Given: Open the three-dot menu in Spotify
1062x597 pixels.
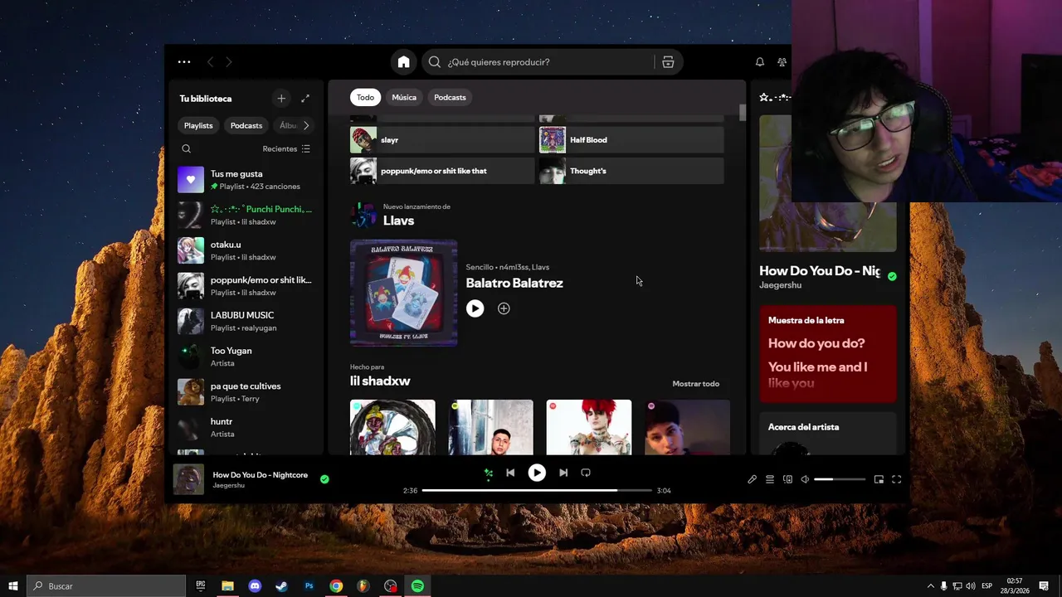Looking at the screenshot, I should tap(184, 62).
